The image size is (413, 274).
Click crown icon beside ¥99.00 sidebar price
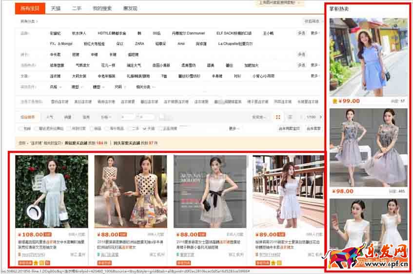pyautogui.click(x=334, y=101)
